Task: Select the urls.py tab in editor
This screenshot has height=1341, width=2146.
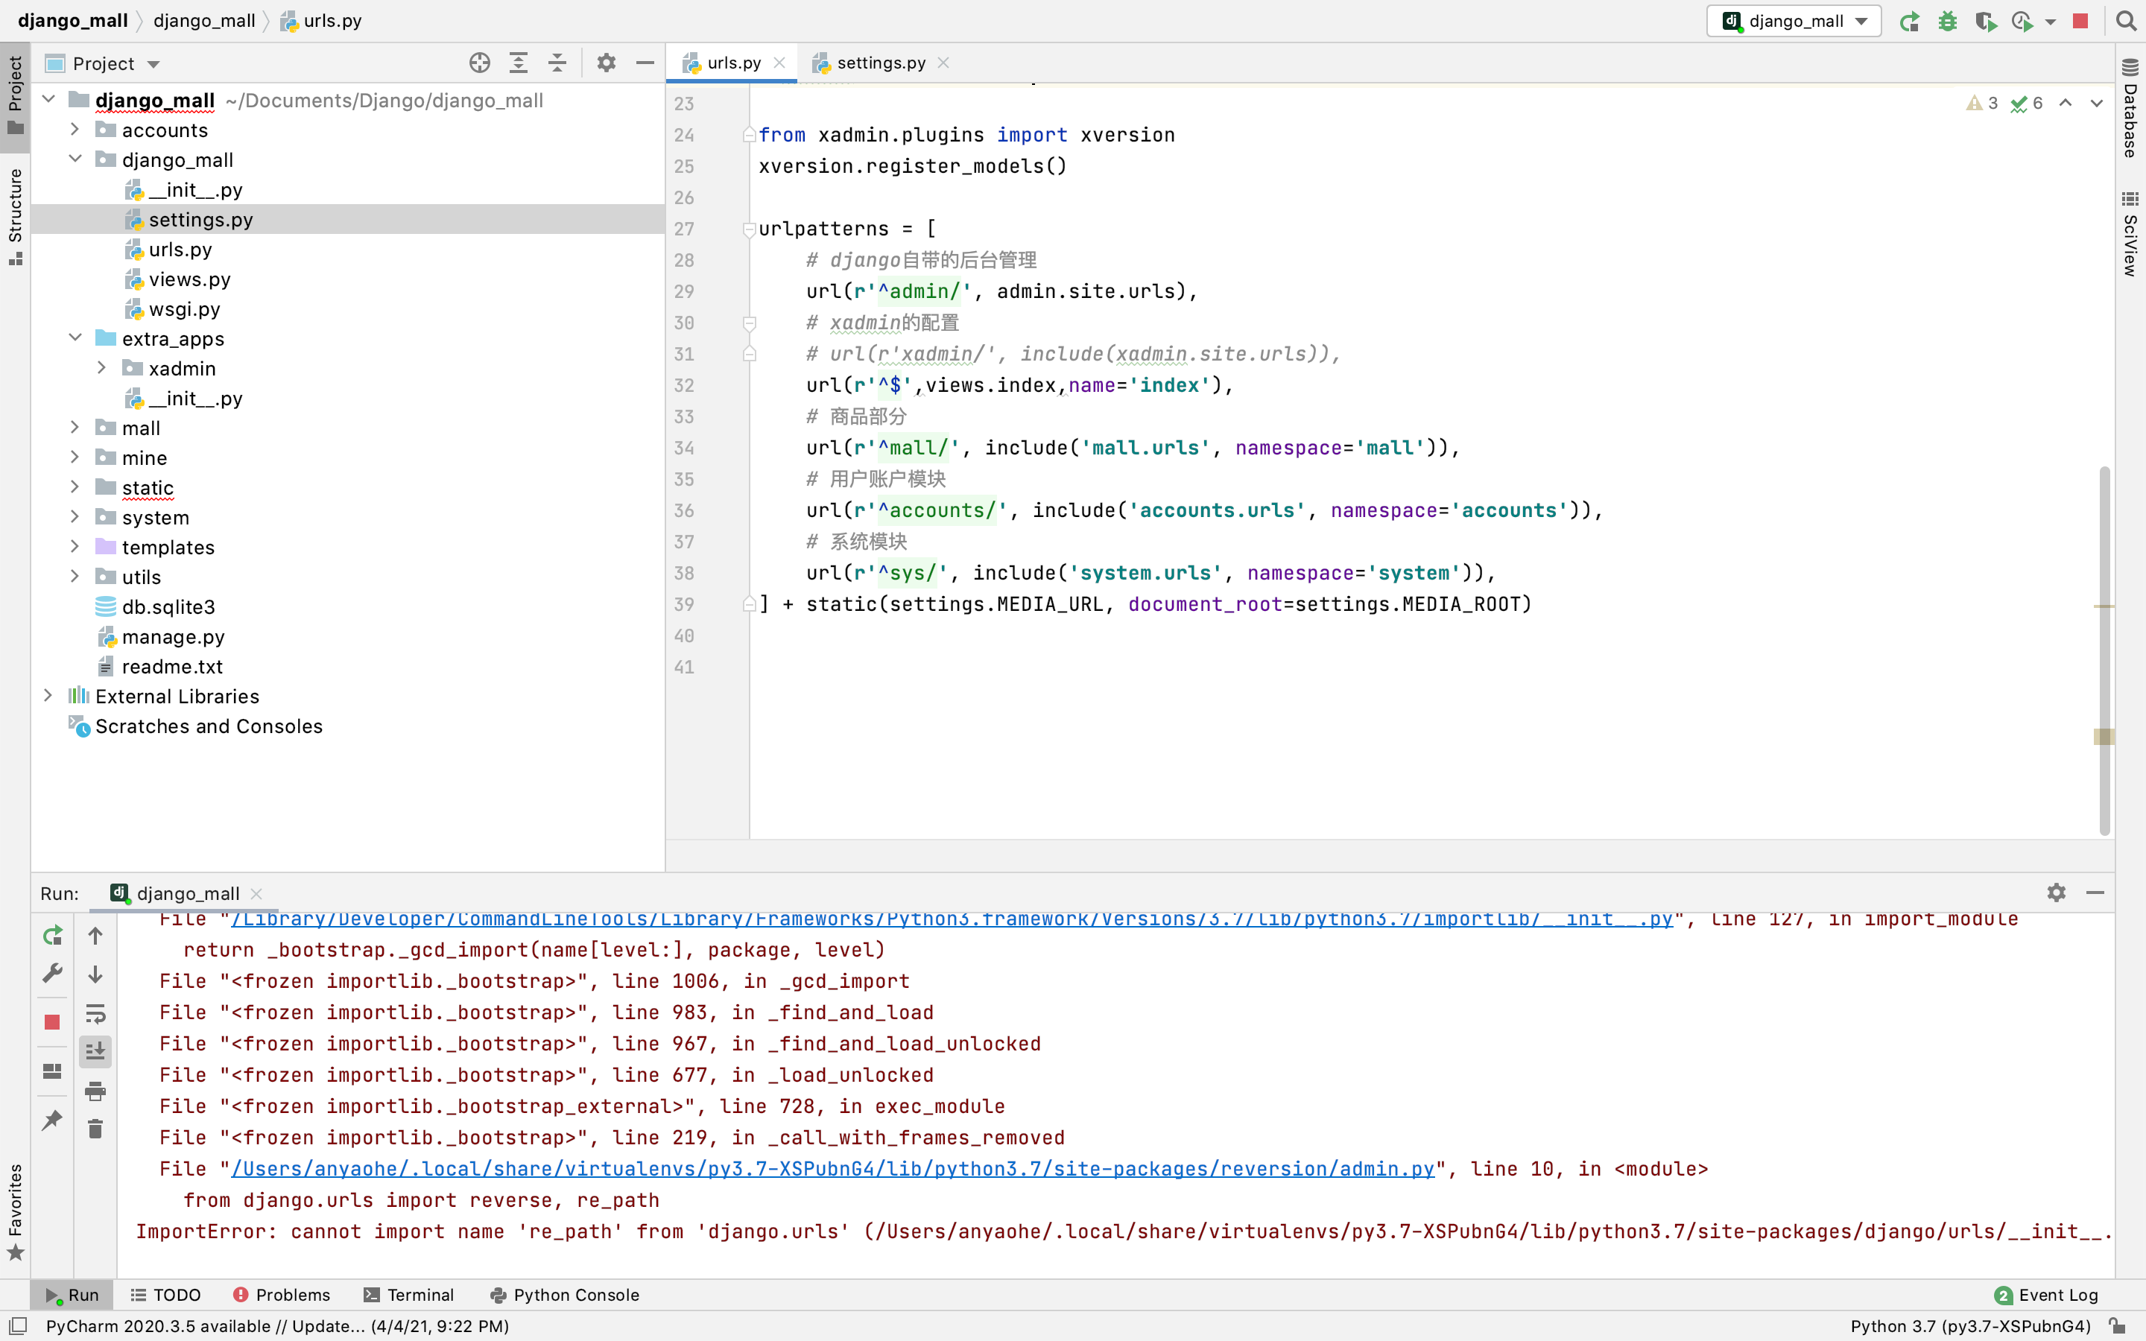Action: [734, 62]
